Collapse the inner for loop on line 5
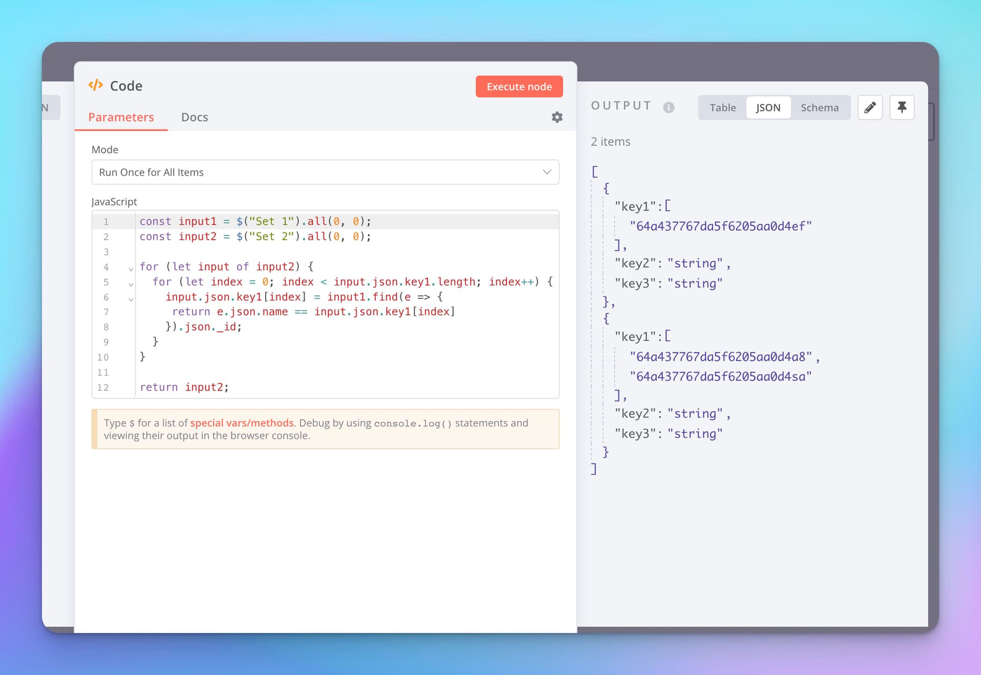This screenshot has width=981, height=675. click(131, 284)
